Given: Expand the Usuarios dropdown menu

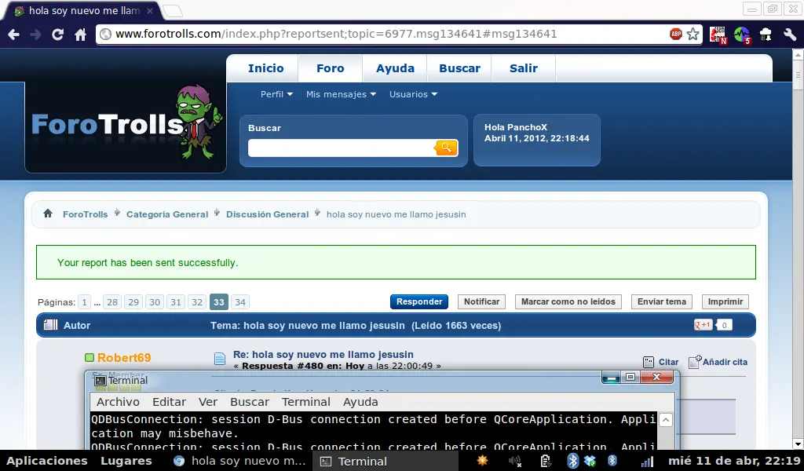Looking at the screenshot, I should pyautogui.click(x=413, y=94).
